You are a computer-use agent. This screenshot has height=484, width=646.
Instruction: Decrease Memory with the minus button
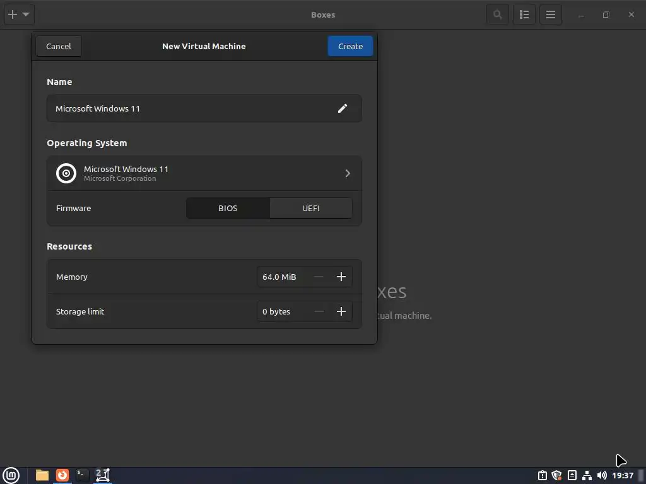pyautogui.click(x=319, y=277)
